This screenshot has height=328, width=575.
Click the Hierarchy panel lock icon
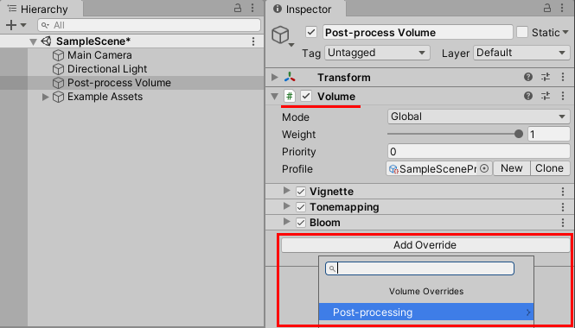[x=238, y=9]
